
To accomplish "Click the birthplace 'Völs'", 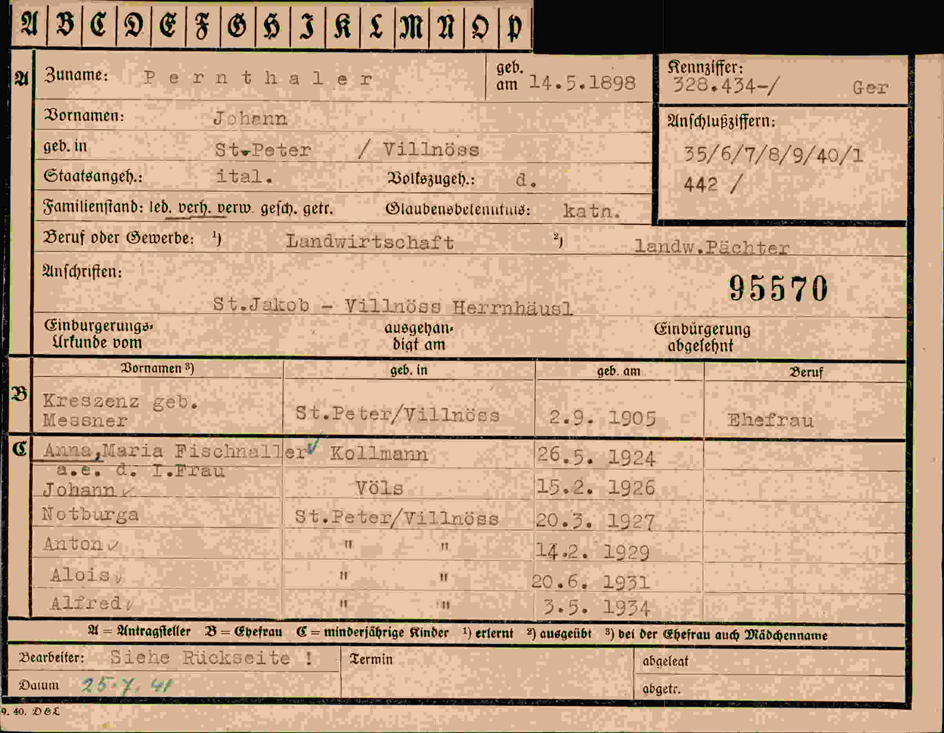I will coord(379,488).
